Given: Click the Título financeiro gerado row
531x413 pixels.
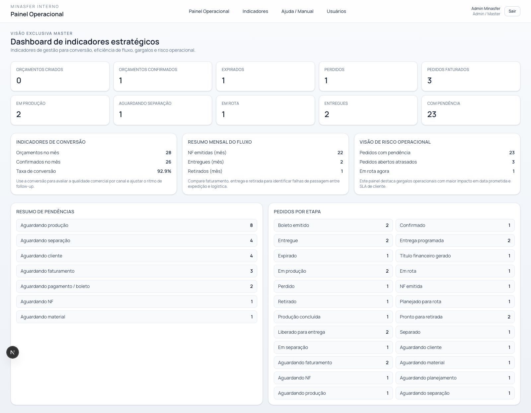Looking at the screenshot, I should click(x=455, y=256).
